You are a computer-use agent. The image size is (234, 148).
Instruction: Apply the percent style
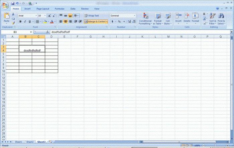coord(119,22)
